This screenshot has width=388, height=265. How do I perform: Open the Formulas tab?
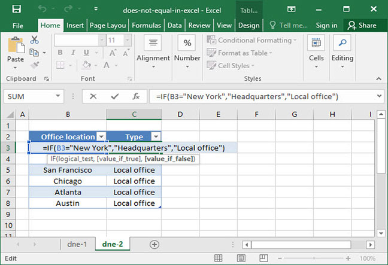coord(146,26)
